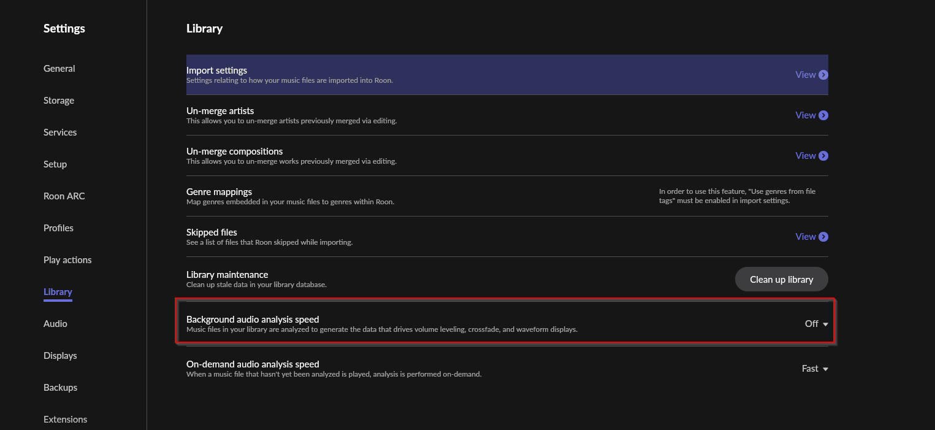
Task: Select Services in settings sidebar
Action: (60, 132)
